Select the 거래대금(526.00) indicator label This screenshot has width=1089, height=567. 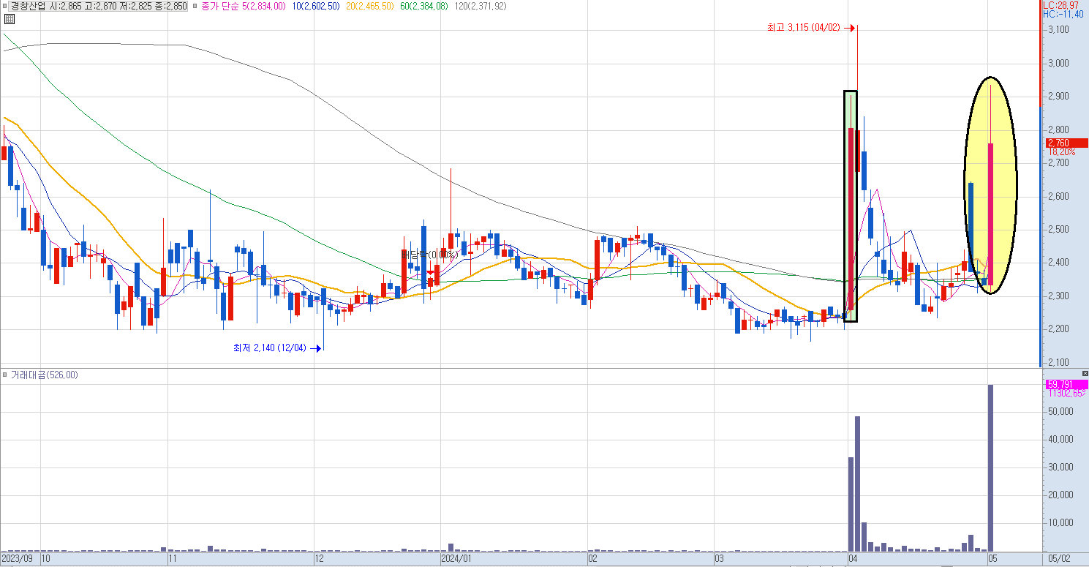pos(45,375)
